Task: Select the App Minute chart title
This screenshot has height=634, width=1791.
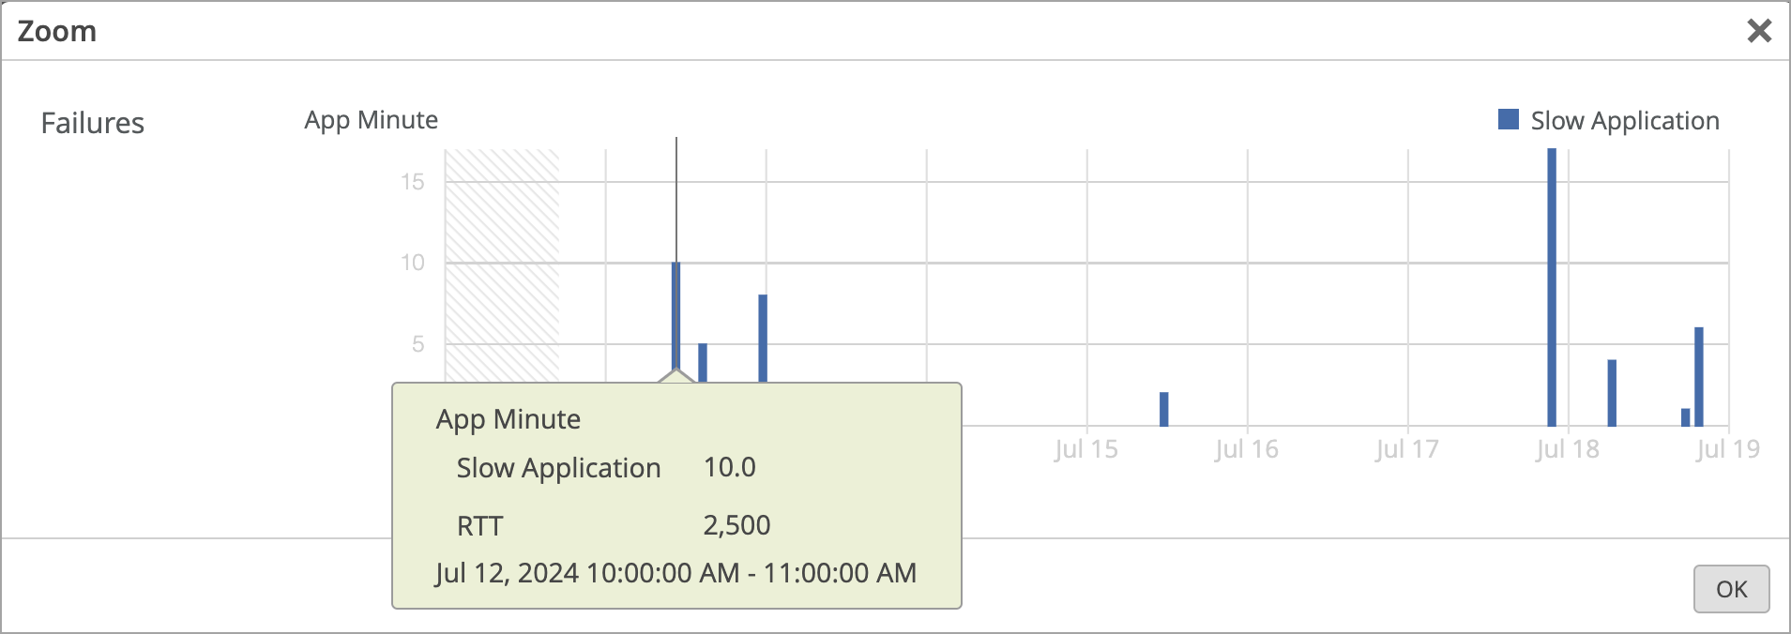Action: pos(371,119)
